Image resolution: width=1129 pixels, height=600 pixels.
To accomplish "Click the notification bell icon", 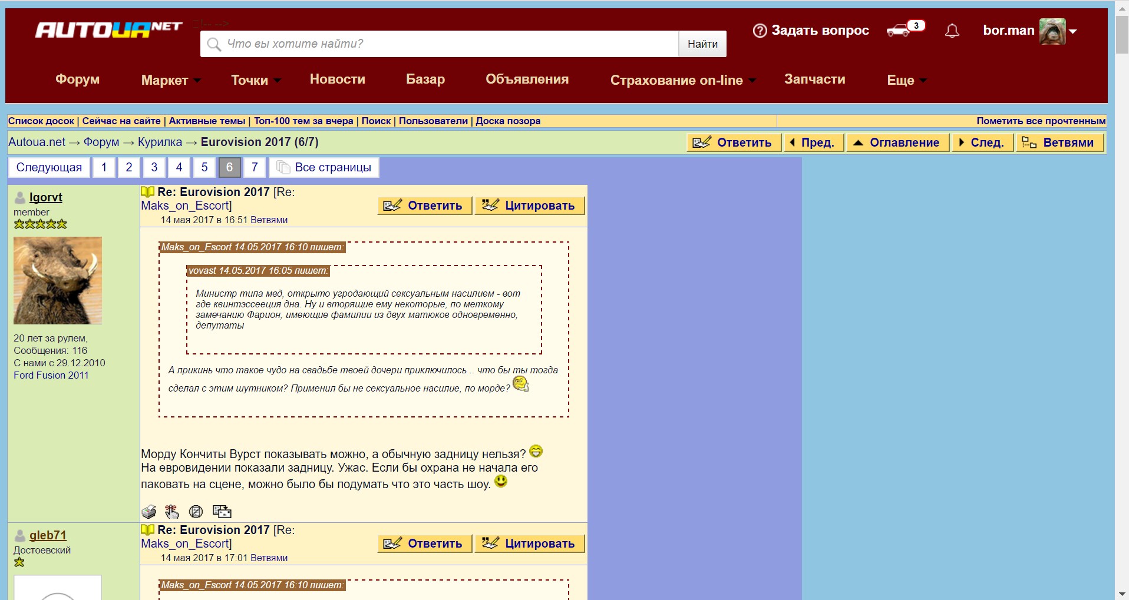I will click(x=952, y=31).
